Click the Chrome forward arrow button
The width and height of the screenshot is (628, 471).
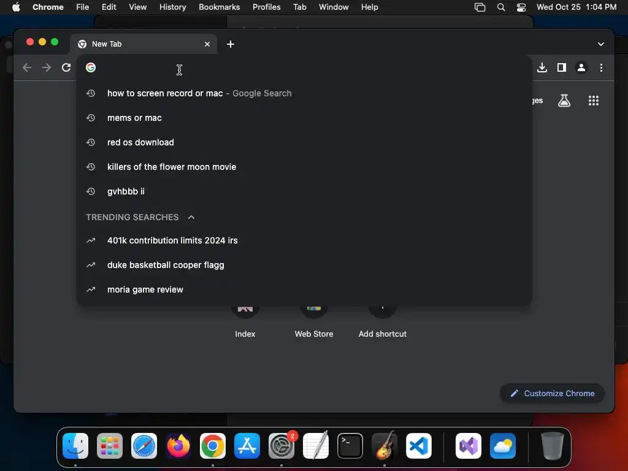pos(47,67)
